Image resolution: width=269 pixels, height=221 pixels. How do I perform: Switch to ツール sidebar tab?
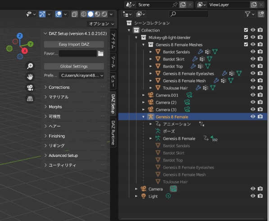[113, 62]
